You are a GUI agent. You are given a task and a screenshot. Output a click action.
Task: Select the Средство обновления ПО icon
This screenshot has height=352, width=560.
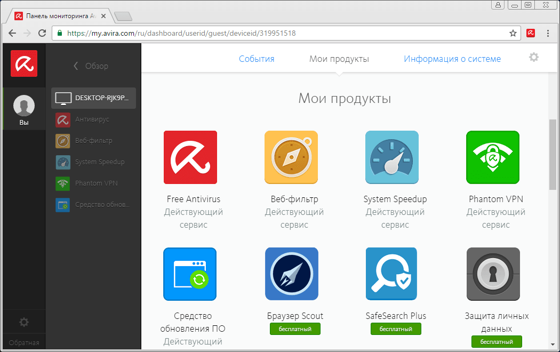click(x=190, y=274)
